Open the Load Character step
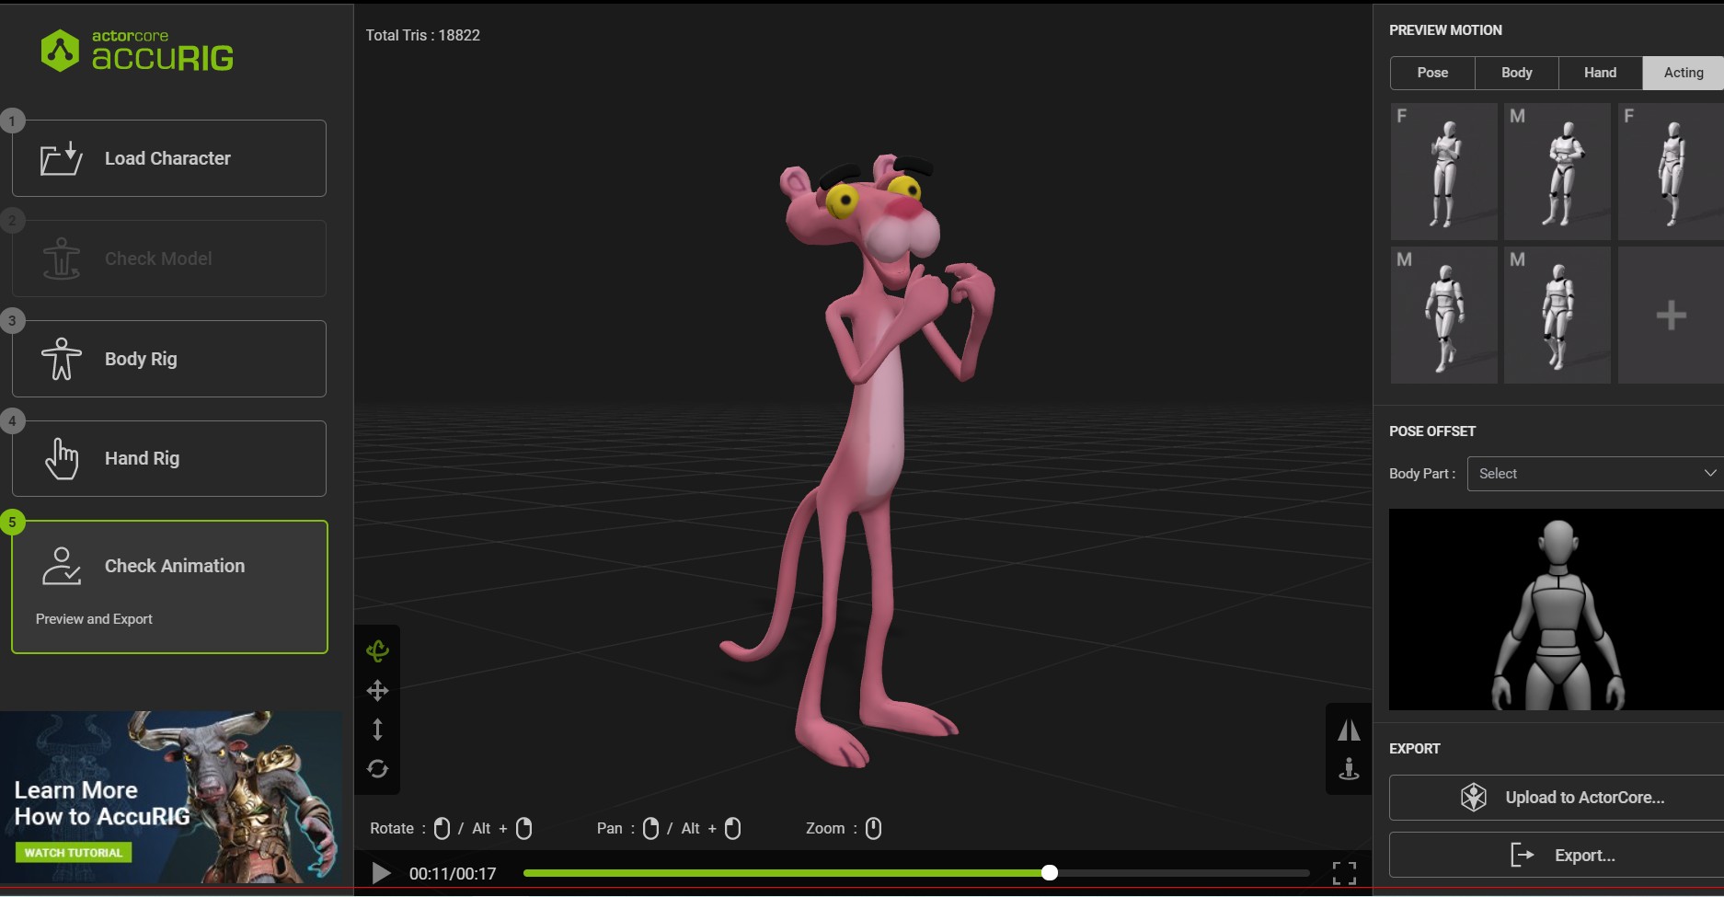 169,158
